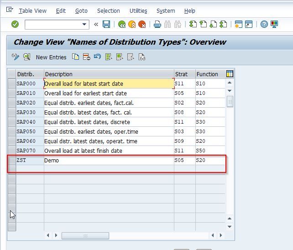The image size is (293, 250).
Task: Click the Print icon
Action: 157,24
